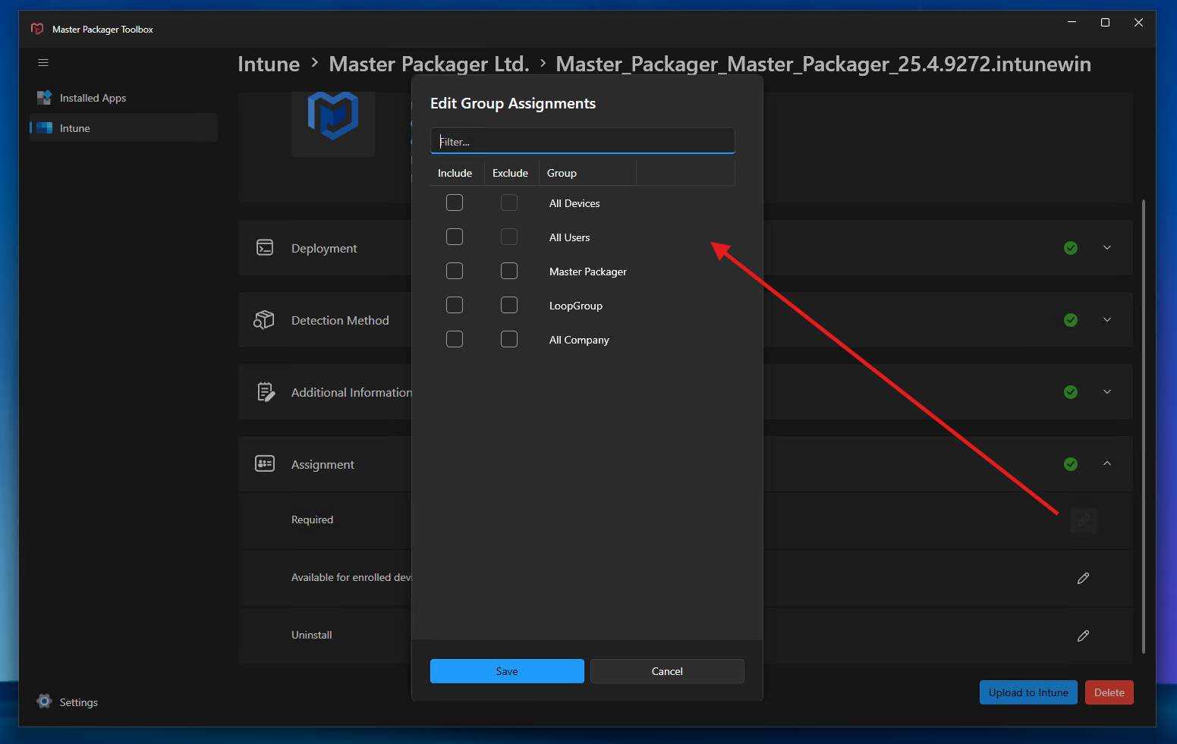Click the Include column header
This screenshot has height=744, width=1177.
(x=457, y=173)
